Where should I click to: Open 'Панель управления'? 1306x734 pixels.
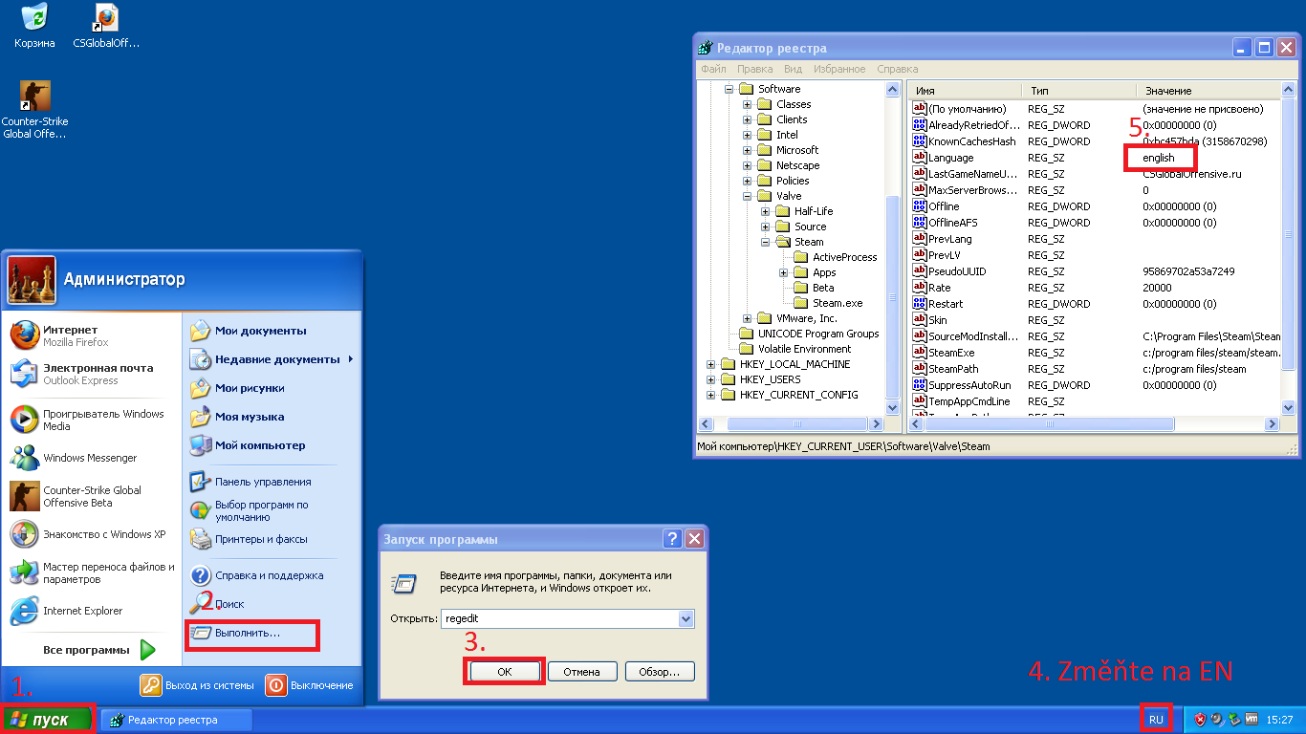272,482
